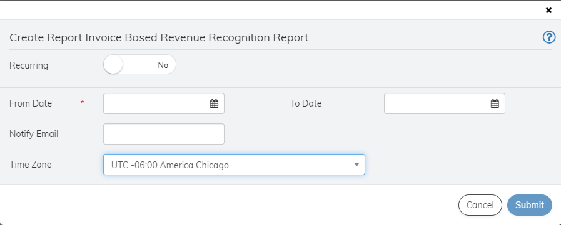Image resolution: width=561 pixels, height=225 pixels.
Task: Open the From Date calendar icon
Action: tap(214, 103)
